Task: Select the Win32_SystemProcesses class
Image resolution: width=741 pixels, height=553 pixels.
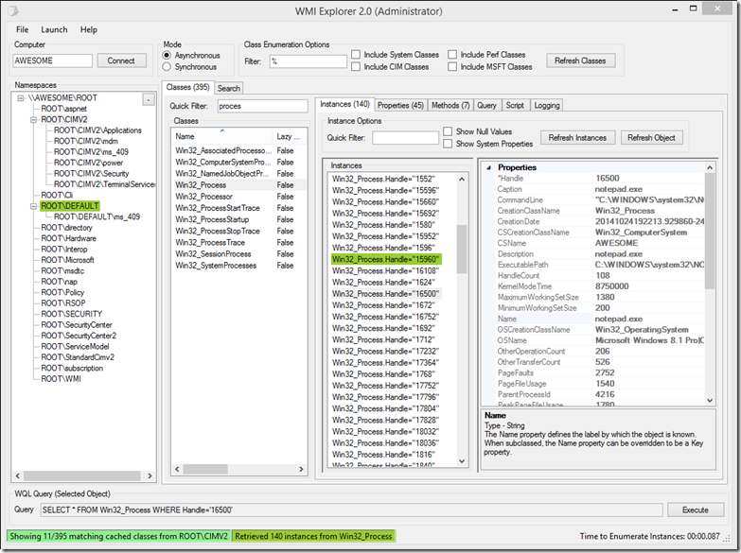Action: point(238,266)
